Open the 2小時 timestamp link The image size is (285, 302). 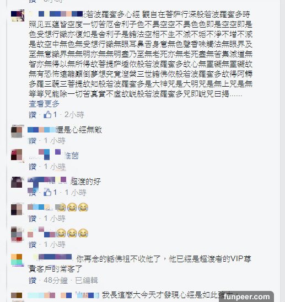point(74,115)
